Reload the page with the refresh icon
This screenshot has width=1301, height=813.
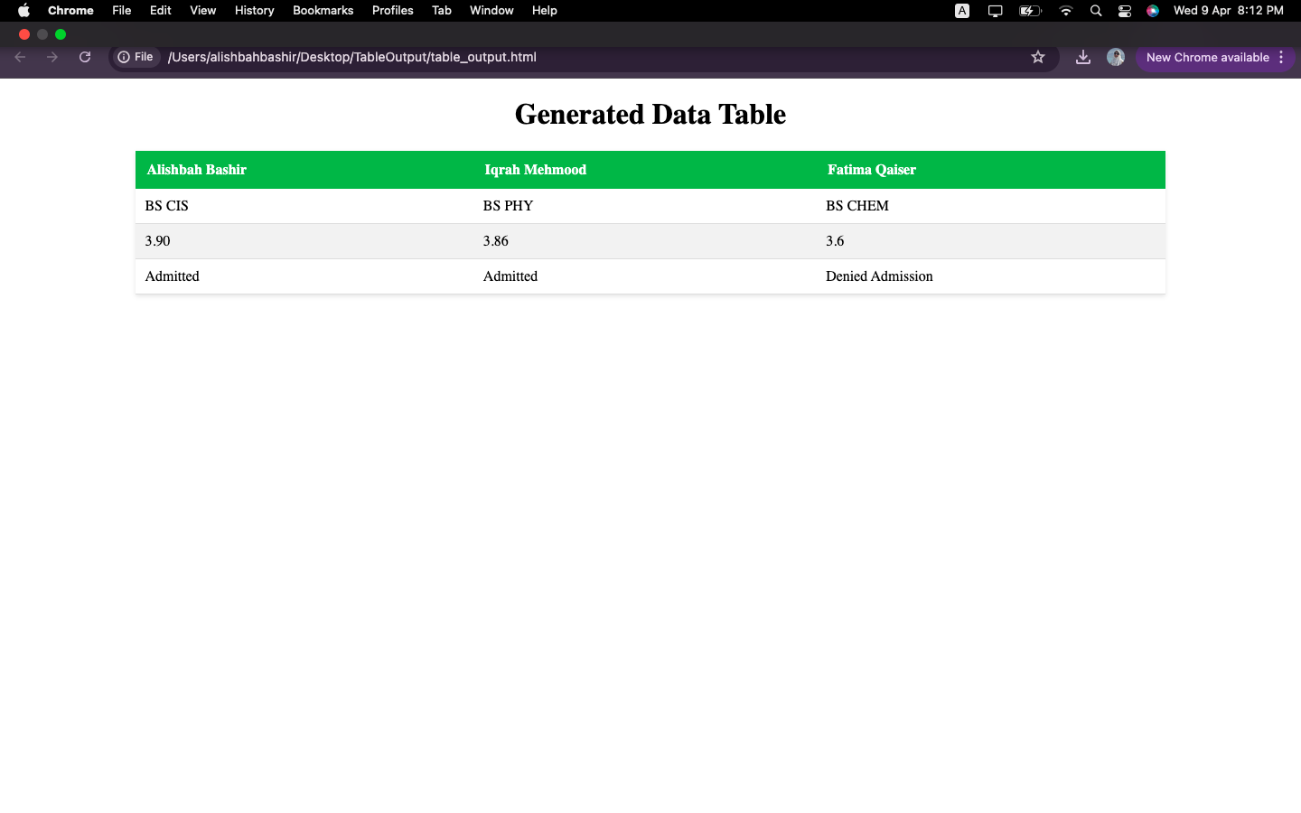click(x=85, y=57)
